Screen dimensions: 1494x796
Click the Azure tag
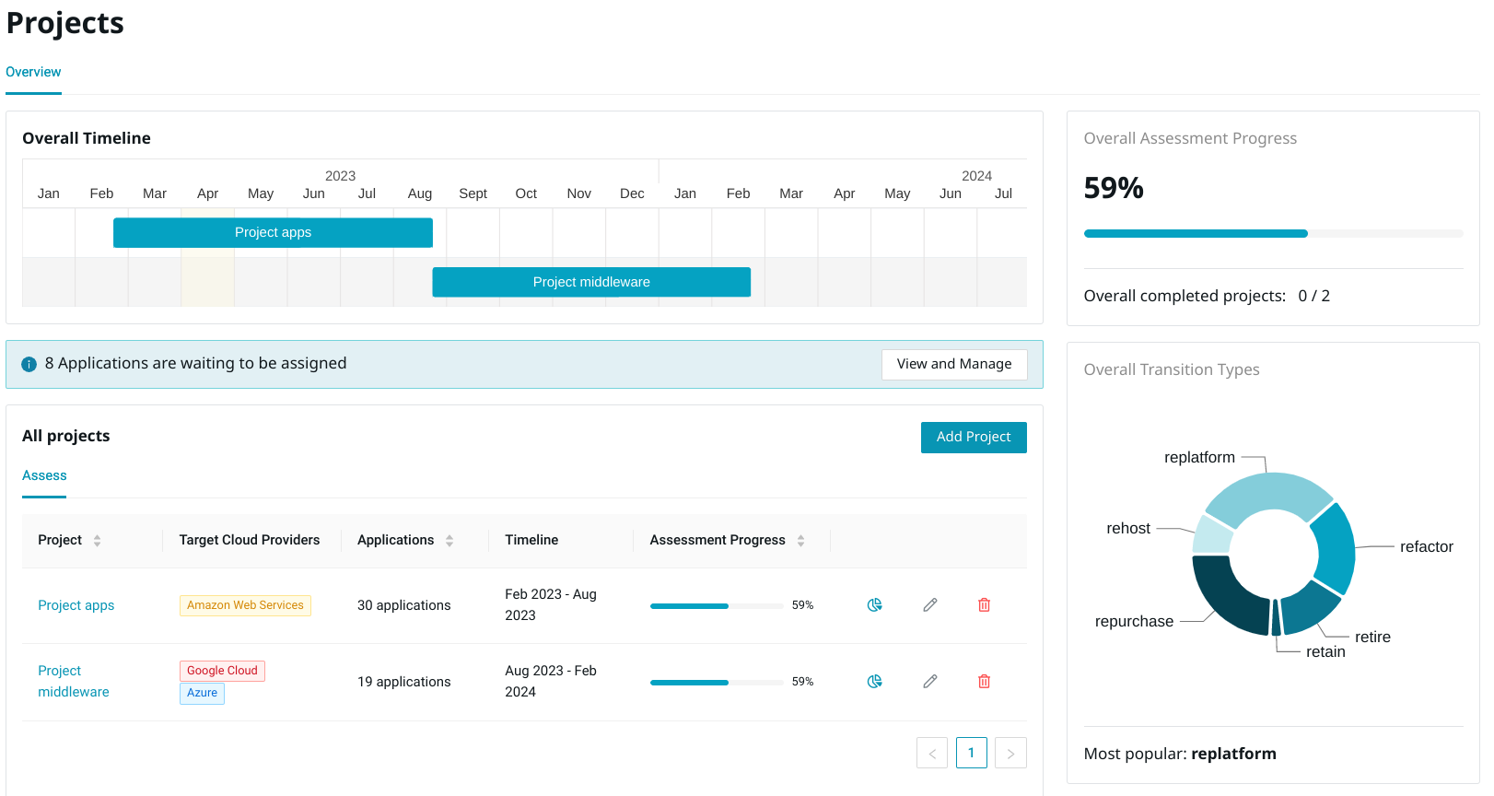coord(202,693)
